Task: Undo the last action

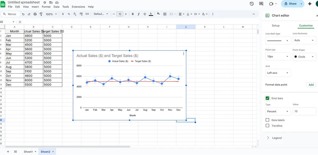Action: (23, 14)
